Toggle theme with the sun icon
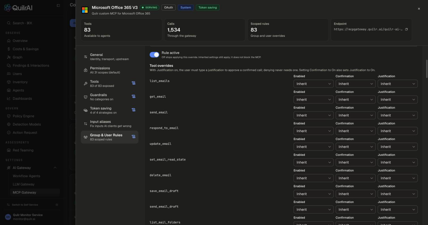The height and width of the screenshot is (225, 428). (57, 205)
